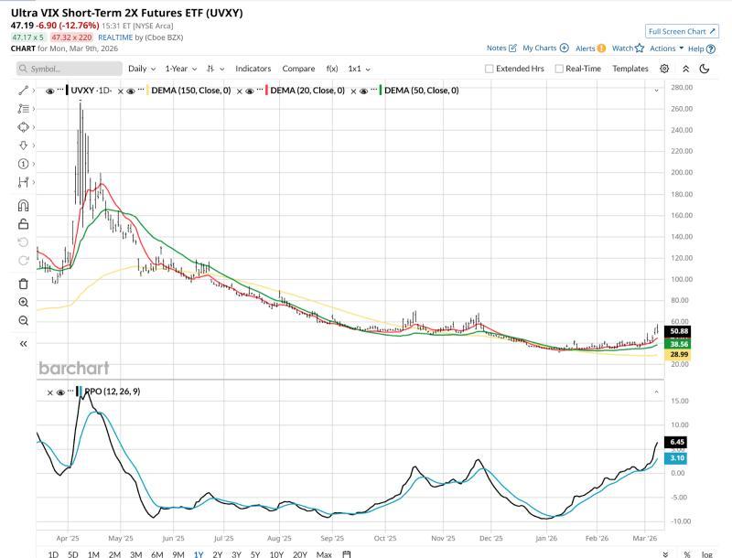Activate the magnet snap tool
The height and width of the screenshot is (558, 732).
[x=23, y=204]
